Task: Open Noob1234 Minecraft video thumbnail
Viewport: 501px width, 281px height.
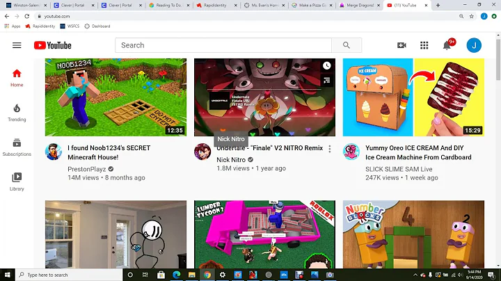Action: (x=116, y=97)
